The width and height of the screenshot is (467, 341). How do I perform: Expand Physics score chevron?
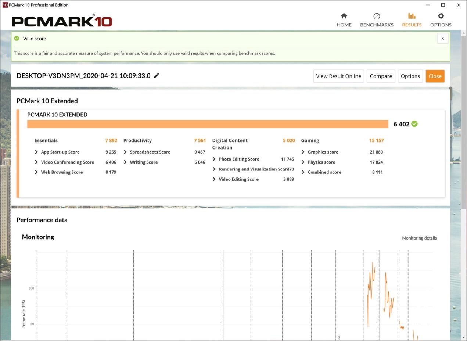303,162
